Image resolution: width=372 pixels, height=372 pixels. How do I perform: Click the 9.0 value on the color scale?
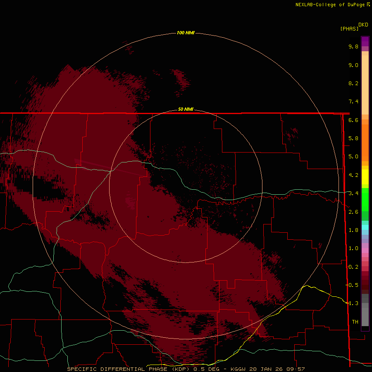point(353,65)
